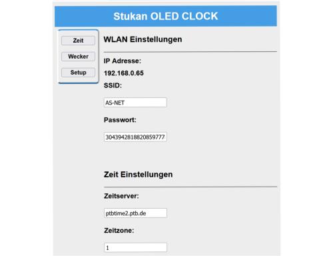Click the SSID label text
Image resolution: width=333 pixels, height=256 pixels.
(x=113, y=85)
